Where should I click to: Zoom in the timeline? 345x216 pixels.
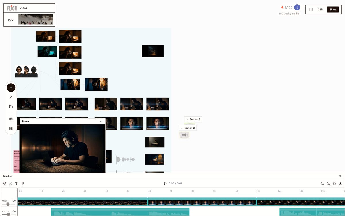328,183
